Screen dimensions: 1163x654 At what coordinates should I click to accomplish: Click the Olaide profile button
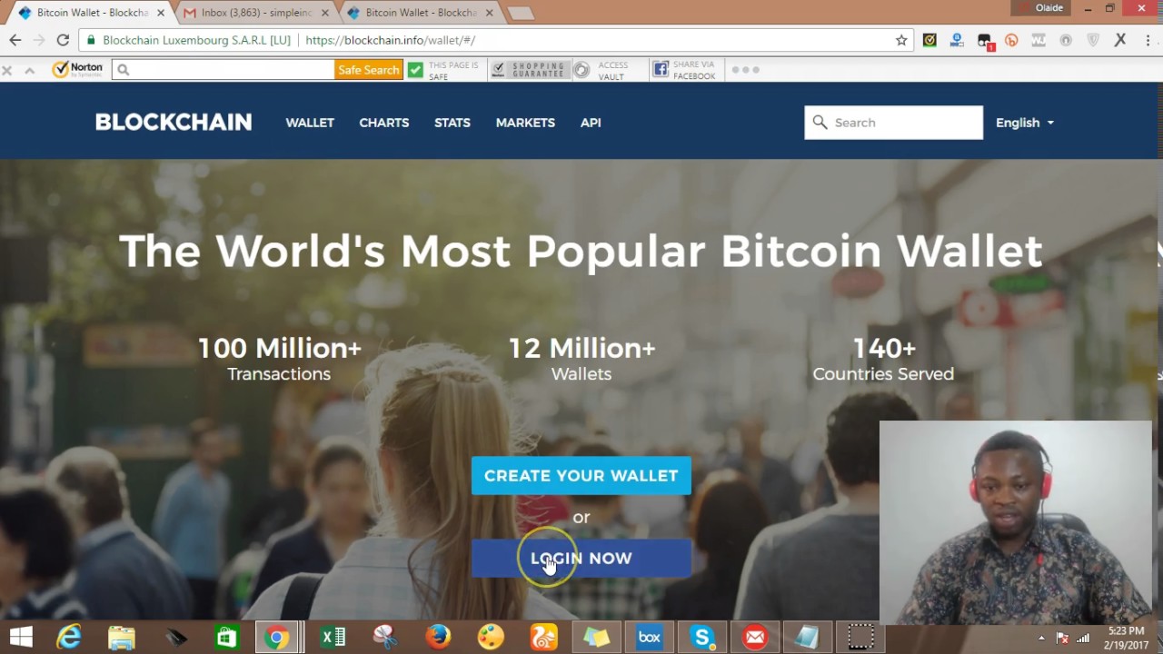(1041, 8)
